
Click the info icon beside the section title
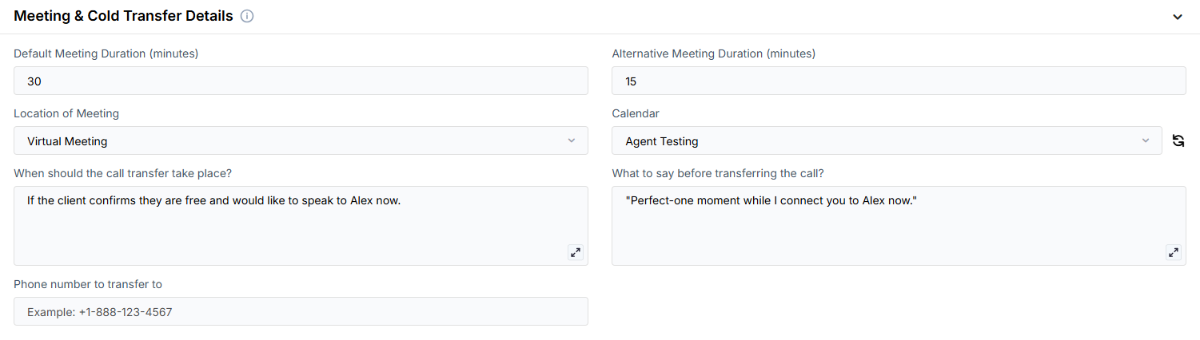[247, 16]
